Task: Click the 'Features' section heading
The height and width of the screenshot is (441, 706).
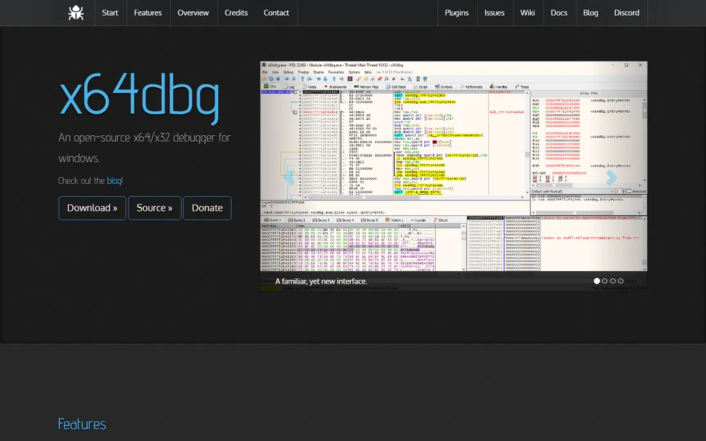Action: (82, 424)
